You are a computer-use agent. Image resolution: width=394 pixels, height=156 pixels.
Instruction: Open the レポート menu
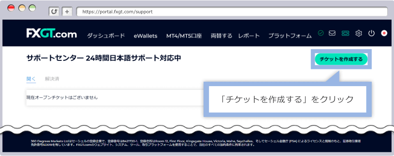(249, 36)
